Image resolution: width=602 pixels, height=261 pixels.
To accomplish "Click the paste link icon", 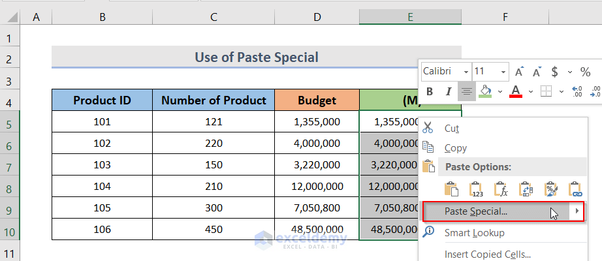I will tap(575, 190).
